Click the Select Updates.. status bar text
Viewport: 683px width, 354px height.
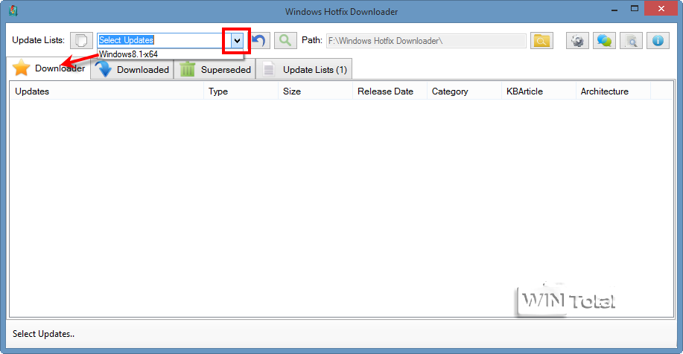(x=43, y=334)
